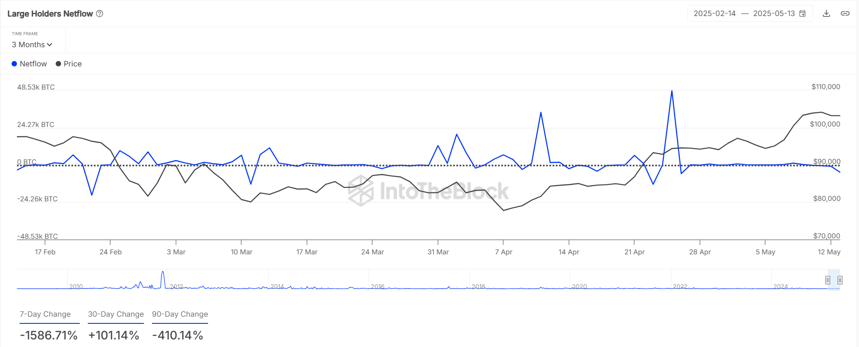
Task: Expand the 3 Months time frame dropdown
Action: coord(32,45)
